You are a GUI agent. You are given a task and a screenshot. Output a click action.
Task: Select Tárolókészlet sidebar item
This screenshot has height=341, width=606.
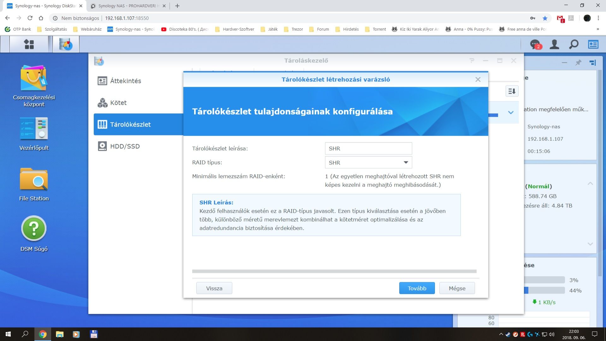point(138,124)
